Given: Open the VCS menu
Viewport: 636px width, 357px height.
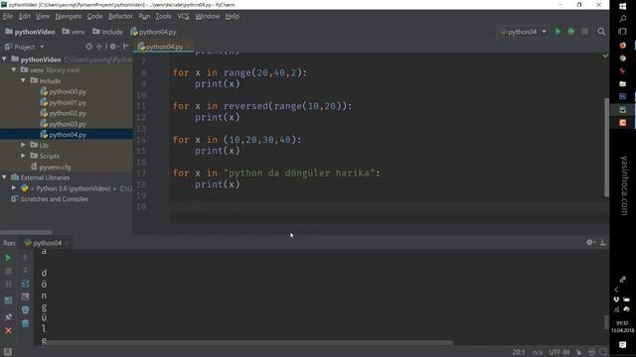Looking at the screenshot, I should coord(183,16).
